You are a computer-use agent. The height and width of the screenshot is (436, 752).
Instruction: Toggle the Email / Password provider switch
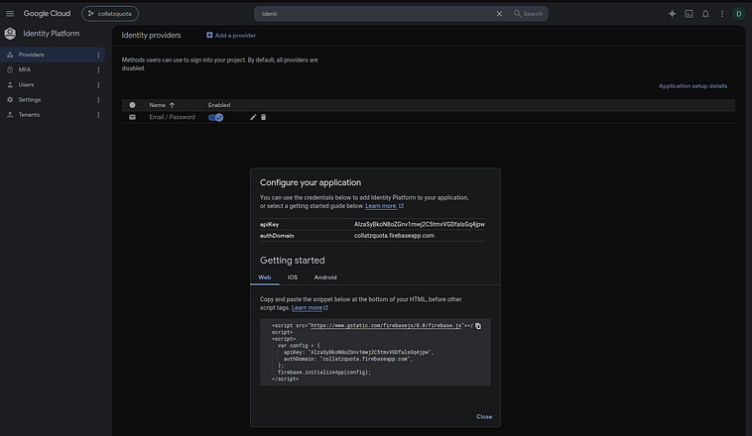(216, 117)
